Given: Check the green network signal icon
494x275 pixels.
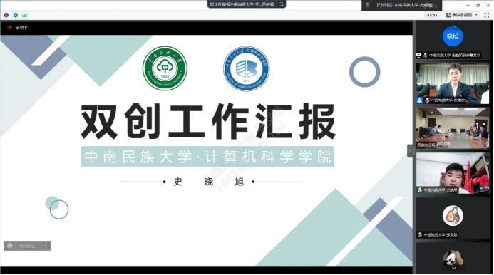Looking at the screenshot, I should (x=24, y=15).
